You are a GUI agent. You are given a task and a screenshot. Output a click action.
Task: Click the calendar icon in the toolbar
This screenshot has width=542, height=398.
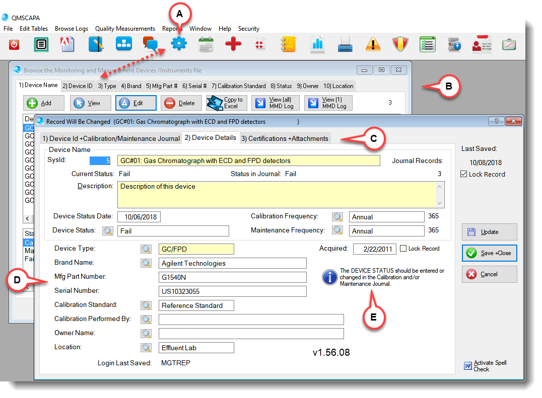206,45
